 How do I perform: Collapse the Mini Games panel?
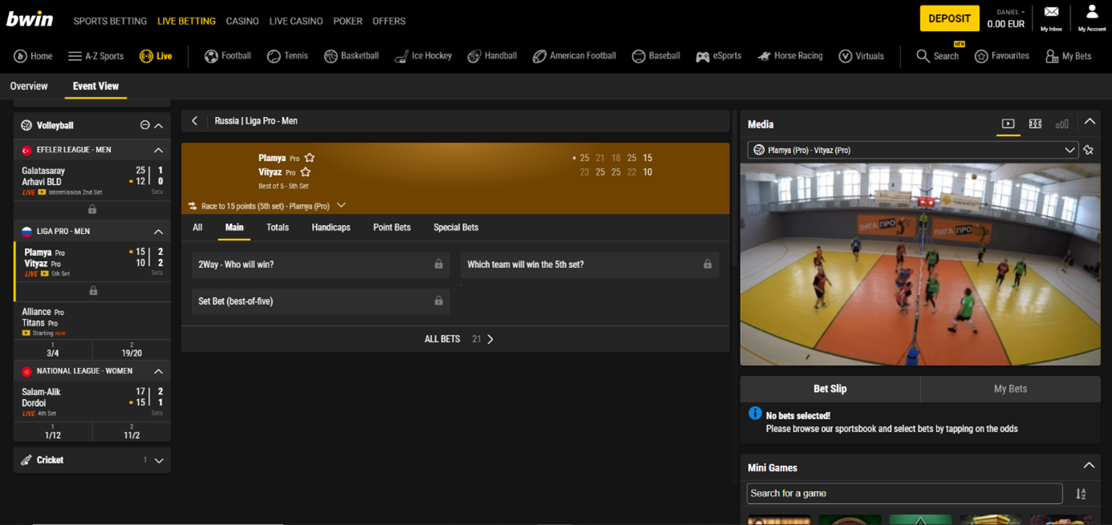[1089, 466]
